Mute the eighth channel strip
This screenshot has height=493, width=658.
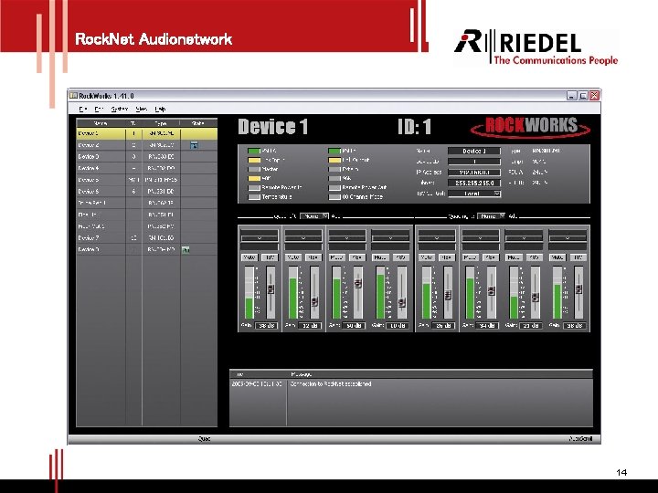click(557, 257)
